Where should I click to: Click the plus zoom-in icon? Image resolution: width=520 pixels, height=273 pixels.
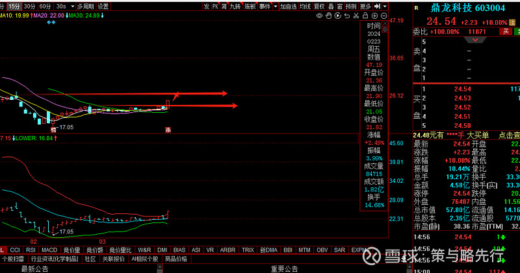[x=375, y=16]
